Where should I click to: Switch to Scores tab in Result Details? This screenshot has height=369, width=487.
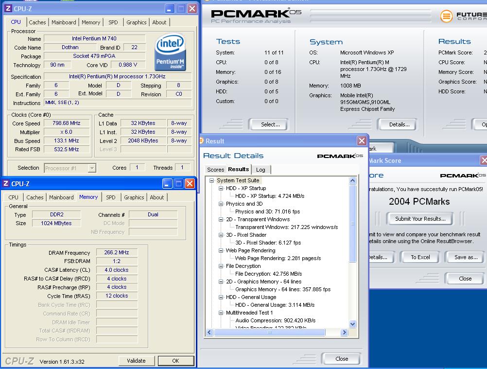pos(215,170)
